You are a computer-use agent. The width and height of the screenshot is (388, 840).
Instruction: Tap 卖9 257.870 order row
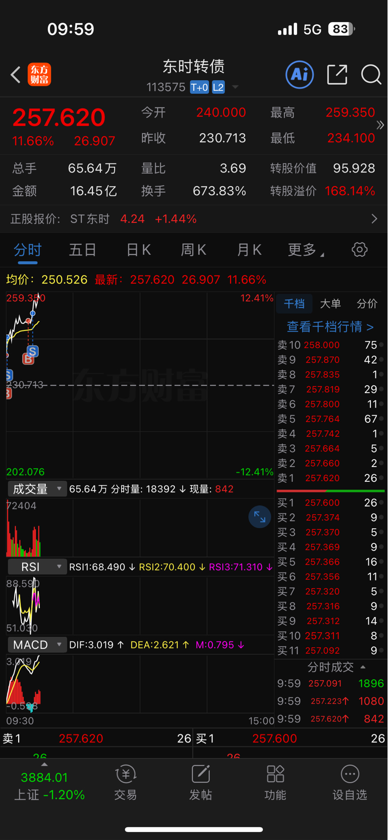pyautogui.click(x=330, y=360)
